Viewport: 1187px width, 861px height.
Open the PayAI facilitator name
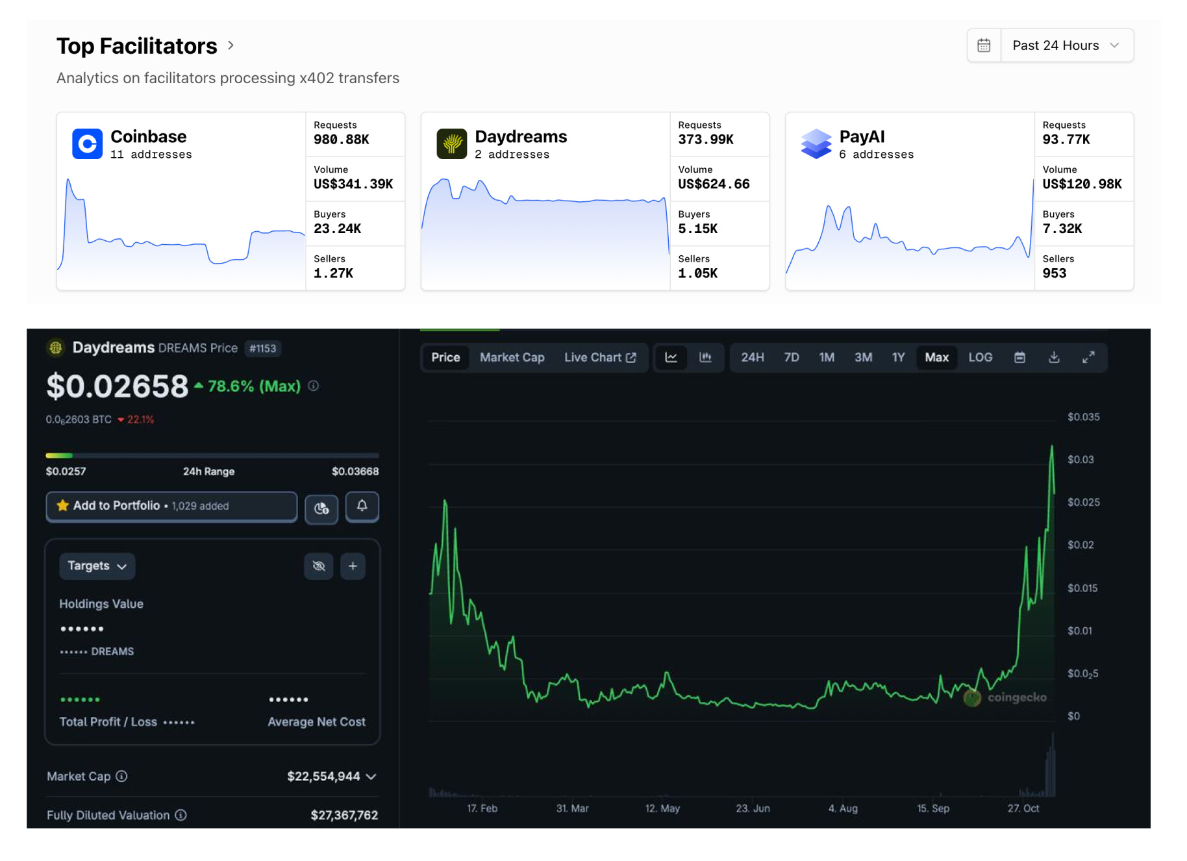(862, 136)
